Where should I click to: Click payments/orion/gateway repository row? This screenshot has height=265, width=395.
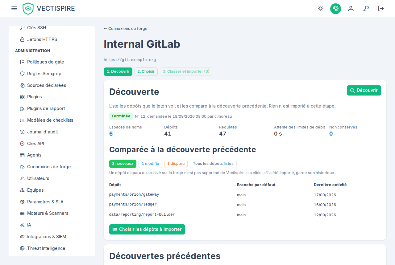pyautogui.click(x=245, y=195)
